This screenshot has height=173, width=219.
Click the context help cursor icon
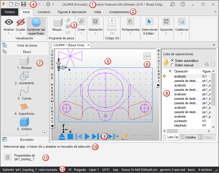point(173,4)
